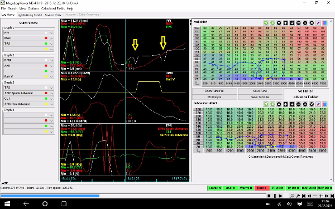The width and height of the screenshot is (335, 209).
Task: Stop log playback
Action: pos(269,196)
